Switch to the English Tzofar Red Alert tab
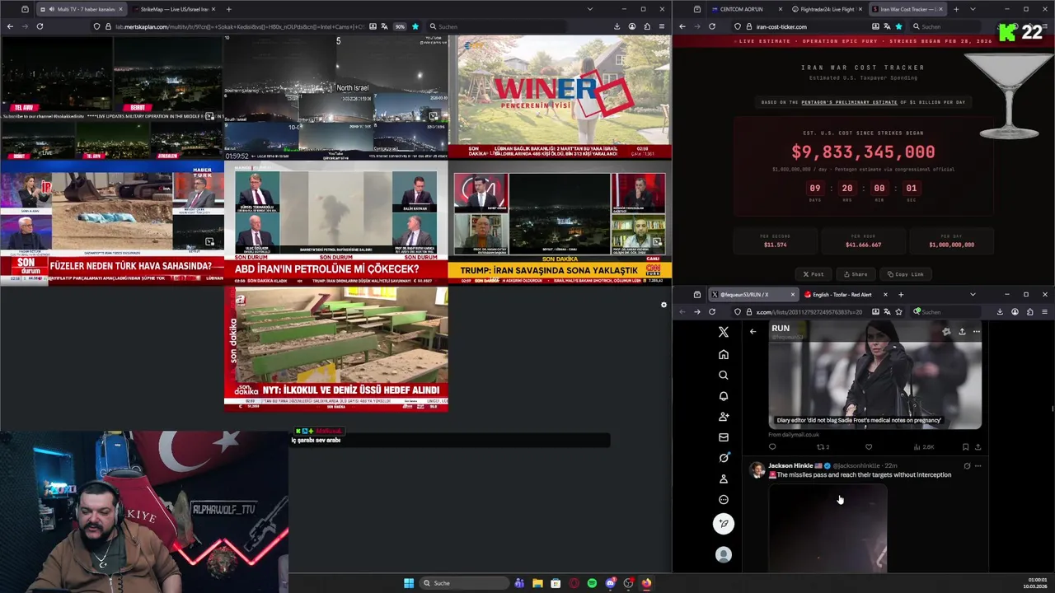Viewport: 1055px width, 593px height. coord(842,294)
